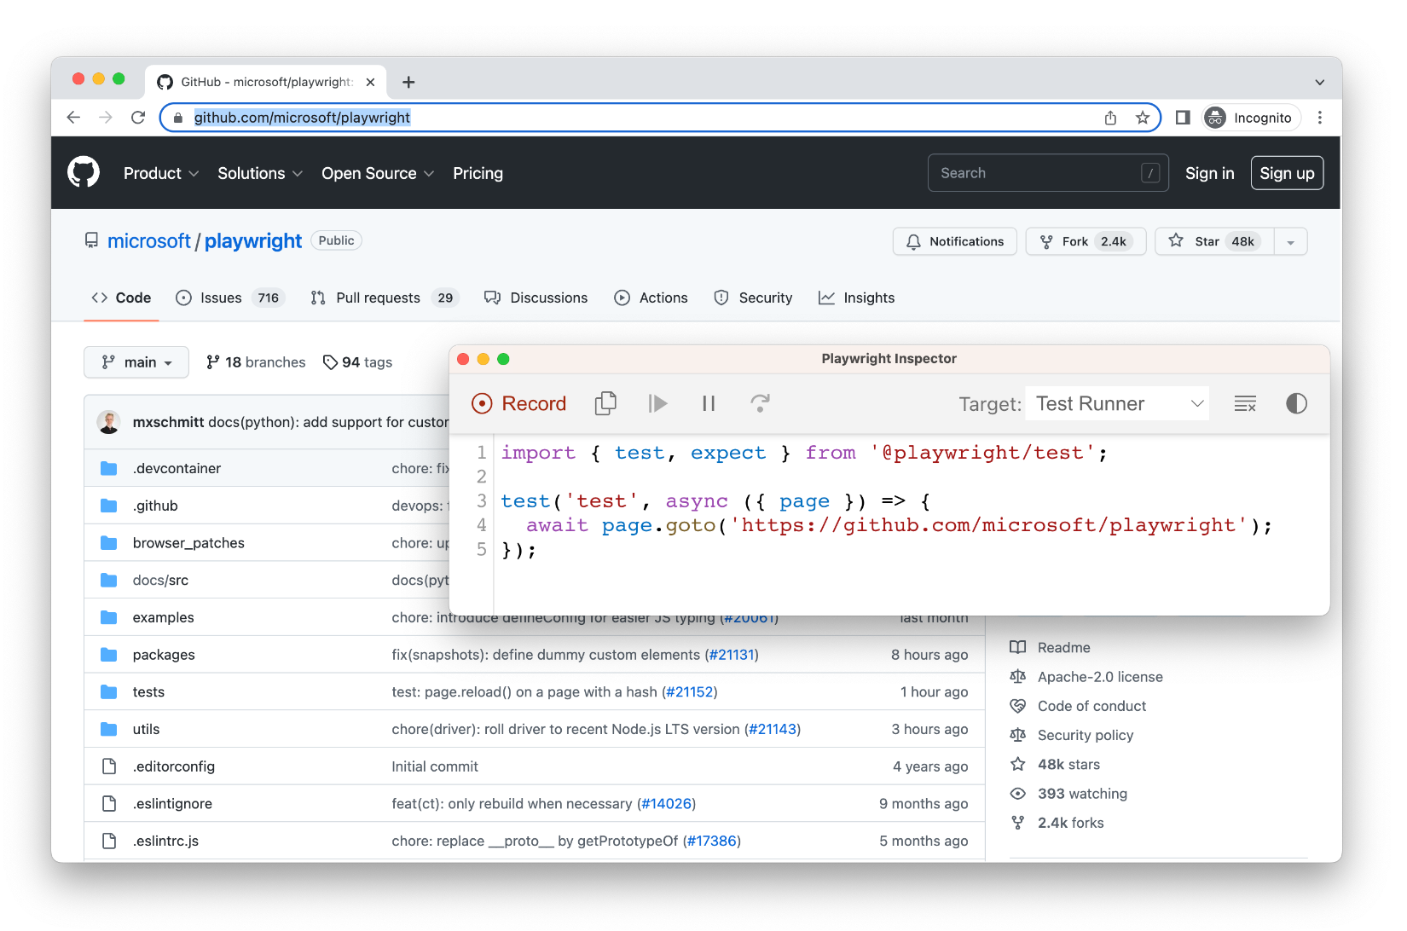Click the address bar URL
The width and height of the screenshot is (1407, 931).
(302, 118)
